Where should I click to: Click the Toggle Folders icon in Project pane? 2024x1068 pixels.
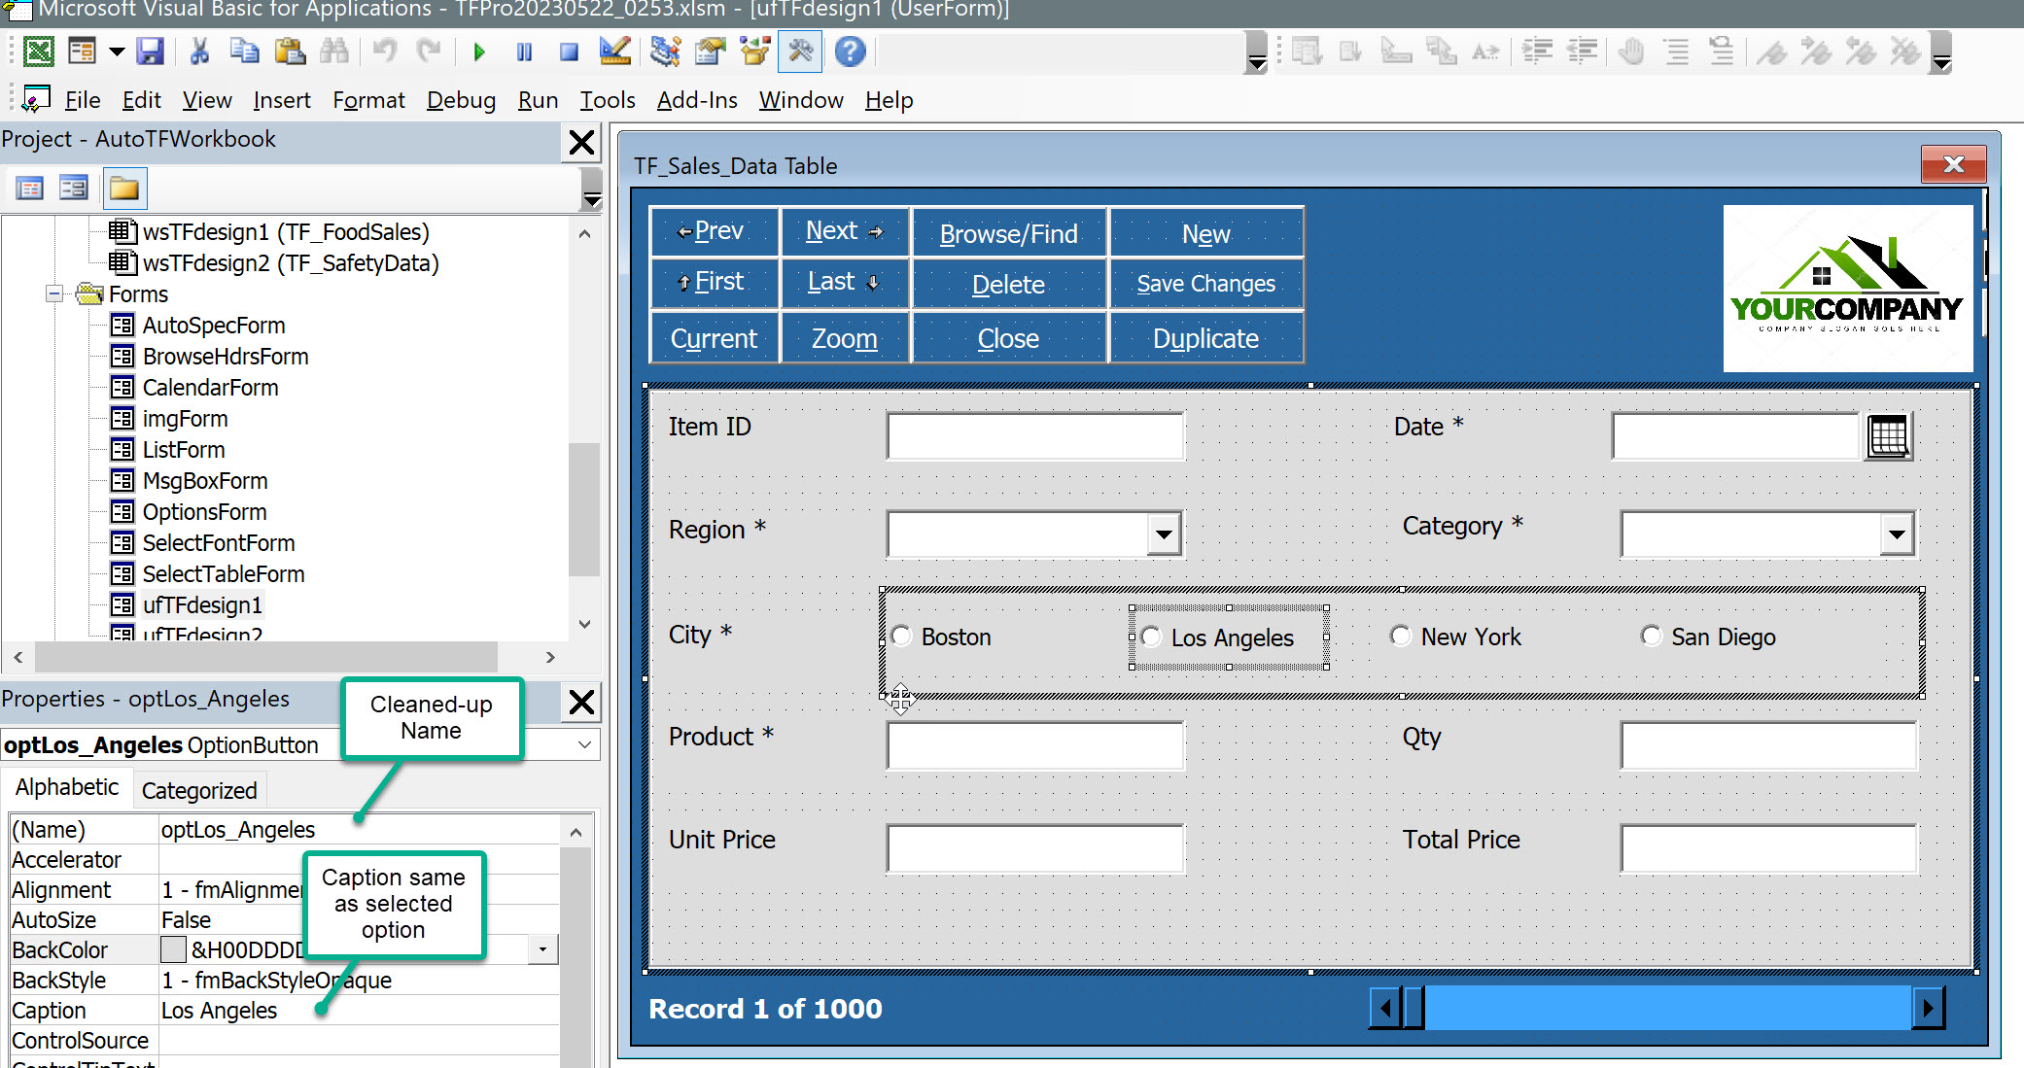point(123,189)
